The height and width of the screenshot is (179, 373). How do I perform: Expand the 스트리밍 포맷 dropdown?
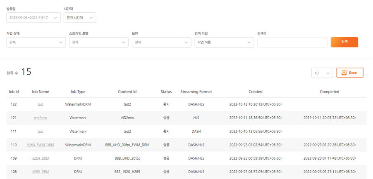pyautogui.click(x=98, y=42)
